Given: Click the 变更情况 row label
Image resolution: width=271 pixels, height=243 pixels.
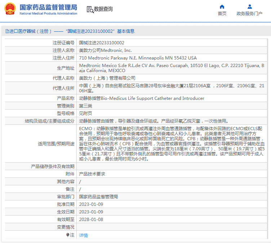Looking at the screenshot, I should pos(66,227).
